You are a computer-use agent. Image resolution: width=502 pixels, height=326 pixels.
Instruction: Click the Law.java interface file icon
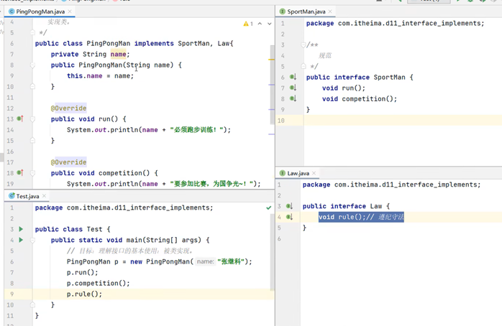(x=283, y=173)
